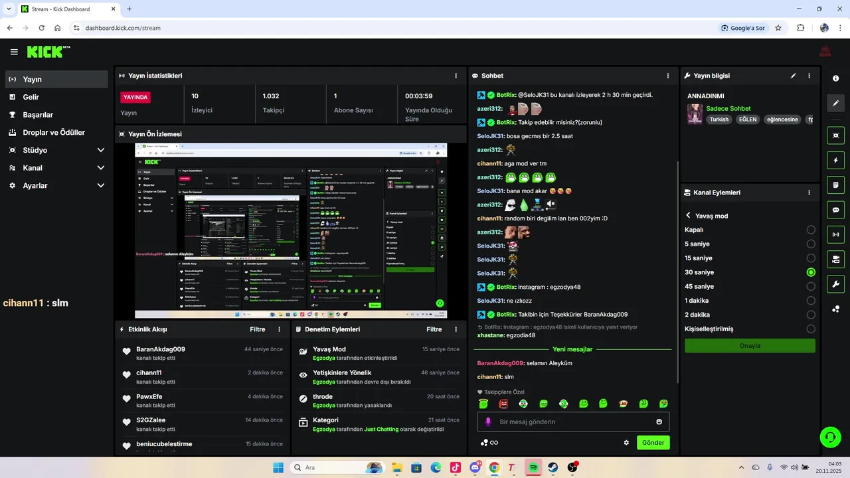Toggle the moderation log widget in right toolbar
The image size is (850, 478).
coord(835,185)
